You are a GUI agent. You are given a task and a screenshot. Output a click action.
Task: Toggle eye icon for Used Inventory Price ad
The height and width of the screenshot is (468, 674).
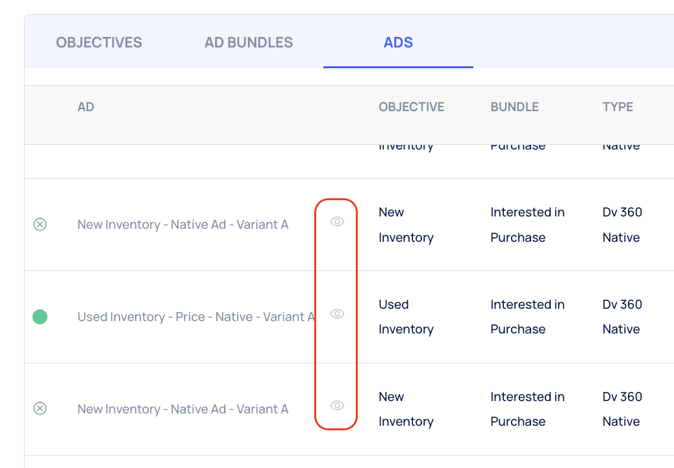(x=337, y=313)
